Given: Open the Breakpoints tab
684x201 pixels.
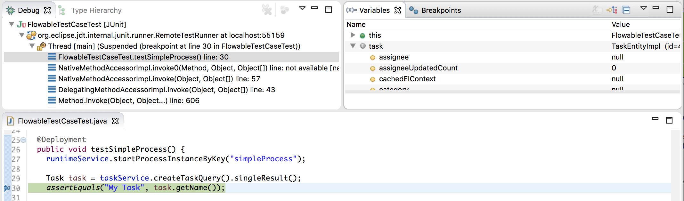Looking at the screenshot, I should (x=441, y=10).
